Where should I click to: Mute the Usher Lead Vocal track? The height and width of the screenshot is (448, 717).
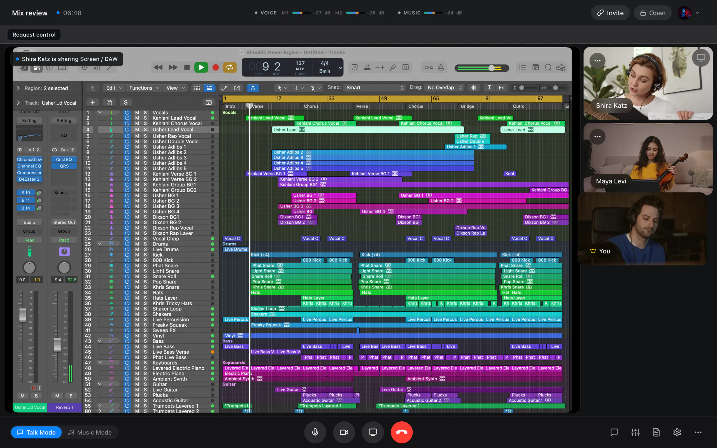click(137, 129)
